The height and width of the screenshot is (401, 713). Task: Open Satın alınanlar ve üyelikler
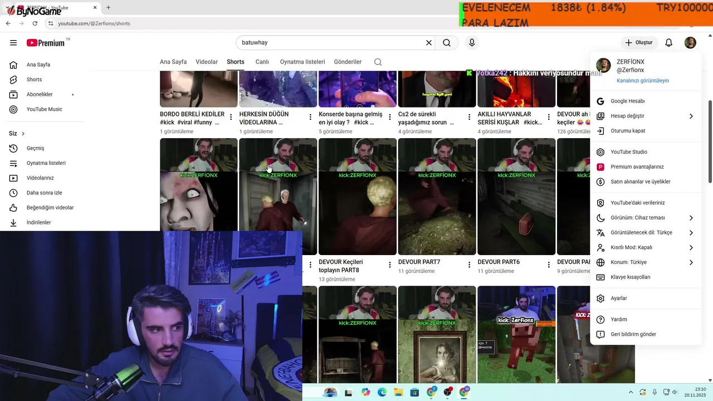click(x=646, y=182)
